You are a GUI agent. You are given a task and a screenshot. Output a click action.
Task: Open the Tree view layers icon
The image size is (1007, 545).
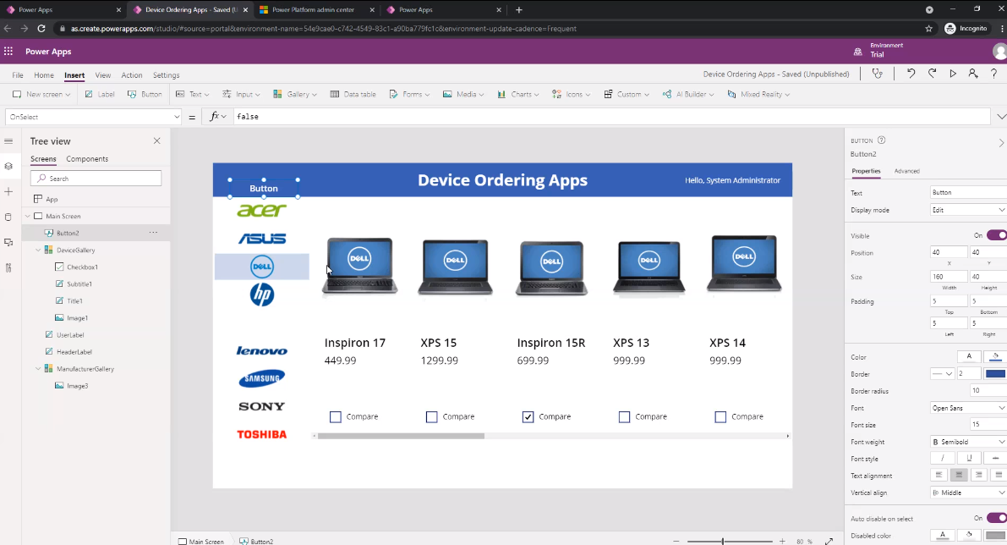coord(8,167)
